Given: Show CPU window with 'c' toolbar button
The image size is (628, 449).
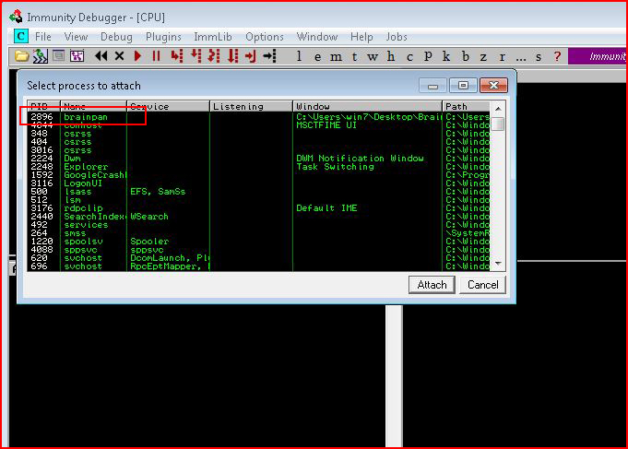Looking at the screenshot, I should [409, 57].
